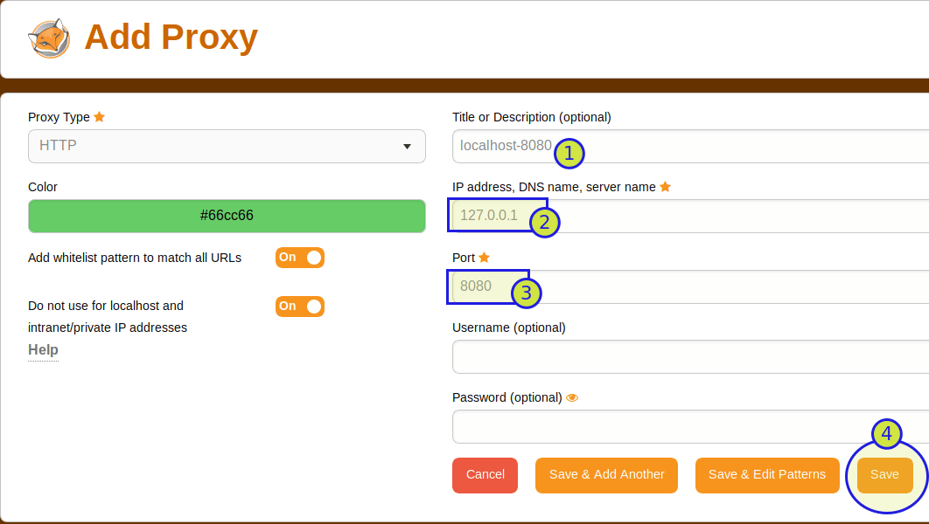Screen dimensions: 929x524
Task: Open the Help link
Action: pos(43,349)
